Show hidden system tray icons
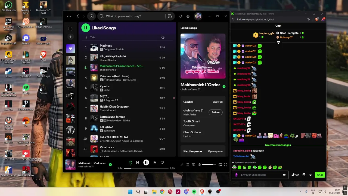This screenshot has height=196, width=348. click(x=300, y=192)
